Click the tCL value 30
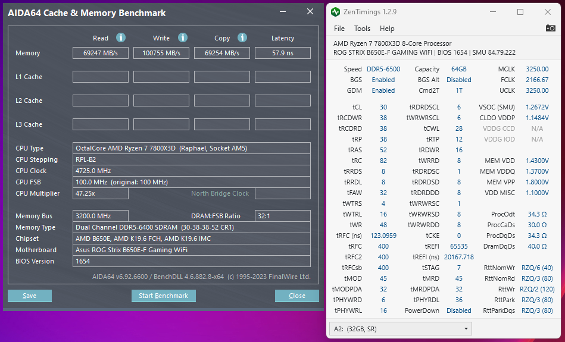Screen dimensions: 565x342 pos(383,107)
